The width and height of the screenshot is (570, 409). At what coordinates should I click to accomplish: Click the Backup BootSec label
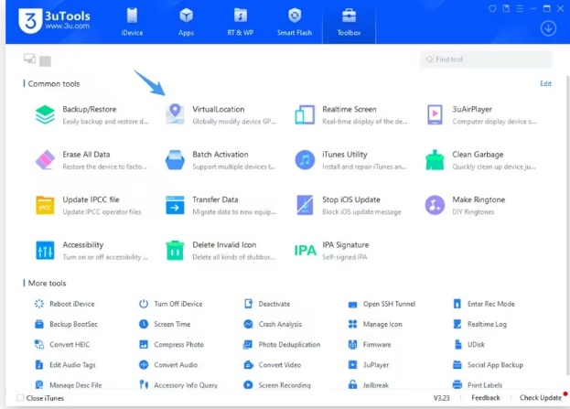pos(73,324)
